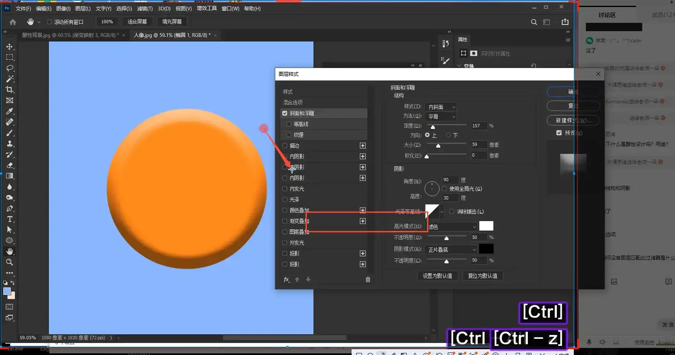Select the Horizontal Type tool
The width and height of the screenshot is (675, 355).
click(10, 219)
